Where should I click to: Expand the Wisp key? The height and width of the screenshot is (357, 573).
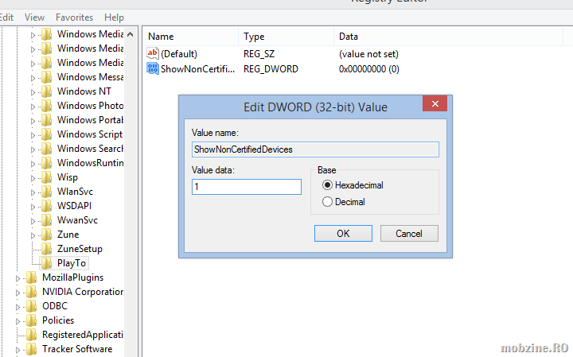click(x=33, y=178)
